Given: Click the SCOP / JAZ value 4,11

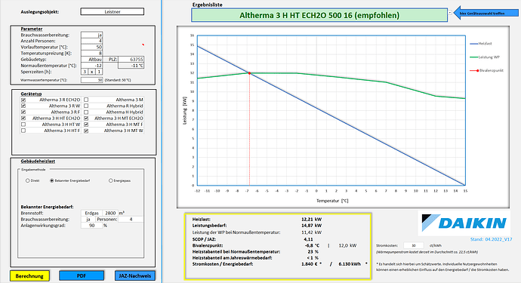Looking at the screenshot, I should tap(308, 239).
